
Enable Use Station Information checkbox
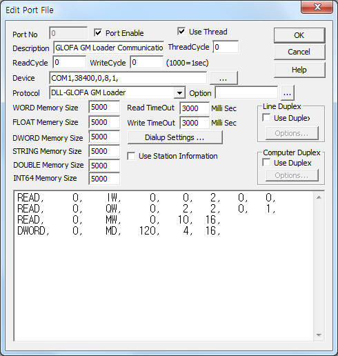(x=131, y=156)
